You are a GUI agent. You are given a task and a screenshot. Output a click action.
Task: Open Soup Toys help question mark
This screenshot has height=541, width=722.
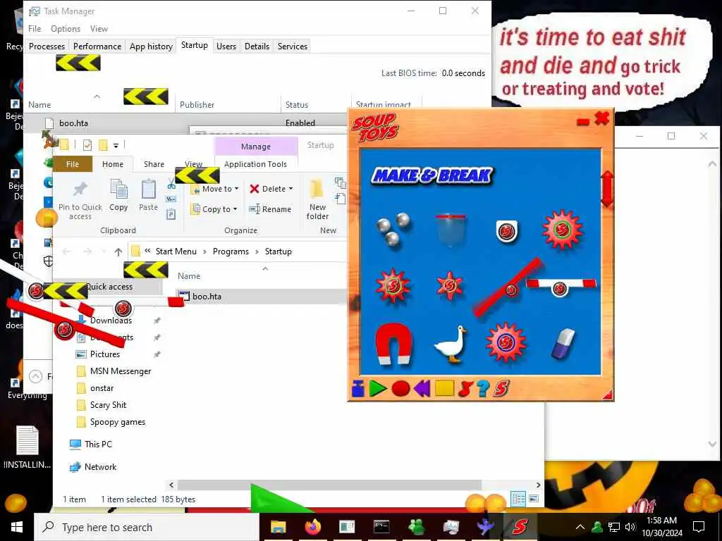coord(482,389)
